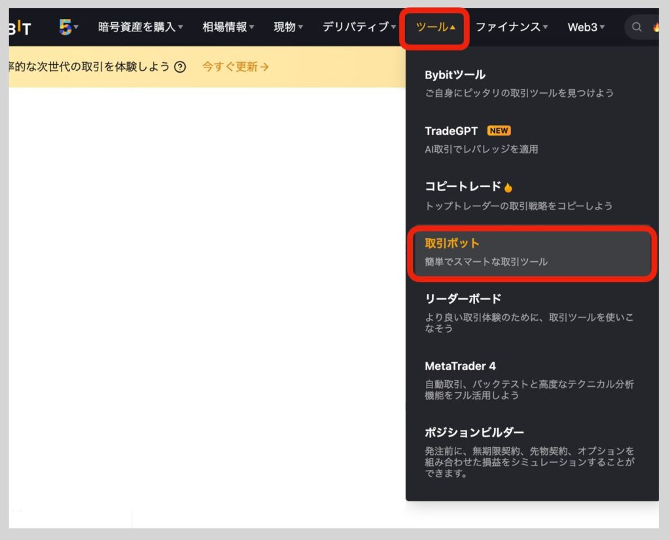This screenshot has width=670, height=540.
Task: Open the search icon
Action: pos(636,27)
